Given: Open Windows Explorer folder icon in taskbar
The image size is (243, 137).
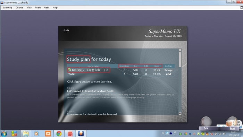Looking at the screenshot, I should point(26,134).
